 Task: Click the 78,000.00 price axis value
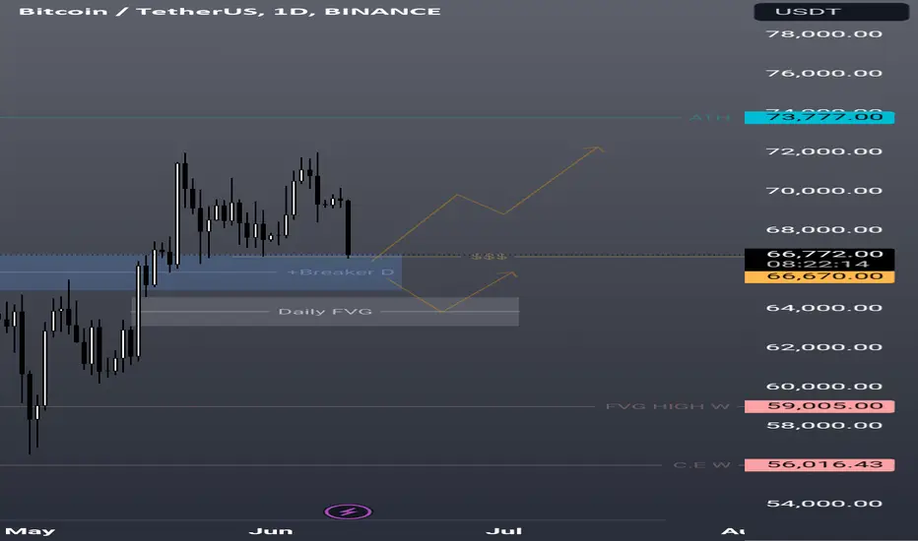click(823, 33)
